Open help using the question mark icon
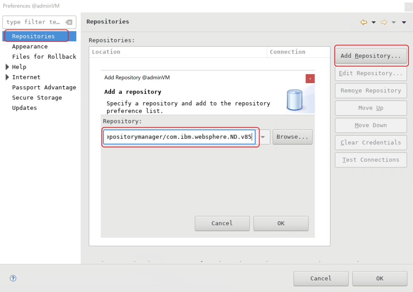This screenshot has height=292, width=413. (13, 278)
